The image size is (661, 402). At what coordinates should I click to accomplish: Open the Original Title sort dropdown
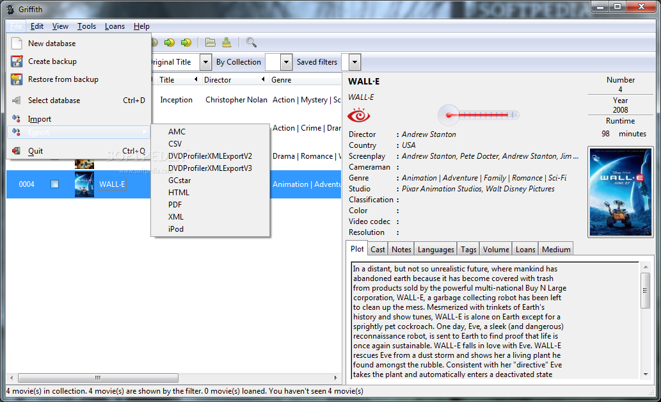click(x=205, y=63)
